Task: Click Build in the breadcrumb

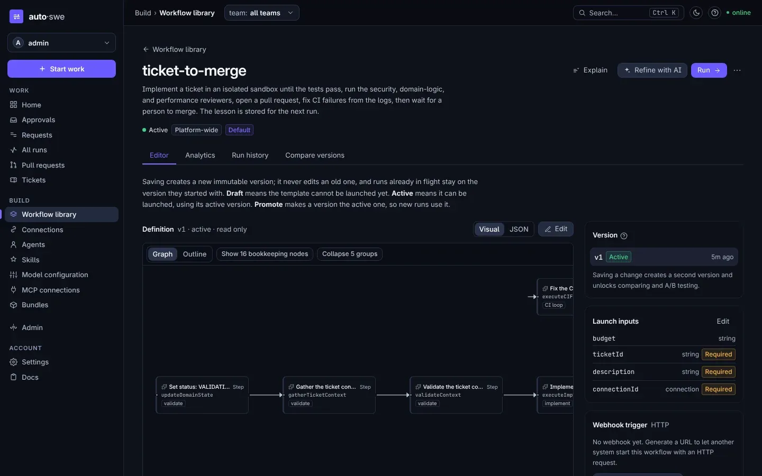Action: click(x=143, y=13)
